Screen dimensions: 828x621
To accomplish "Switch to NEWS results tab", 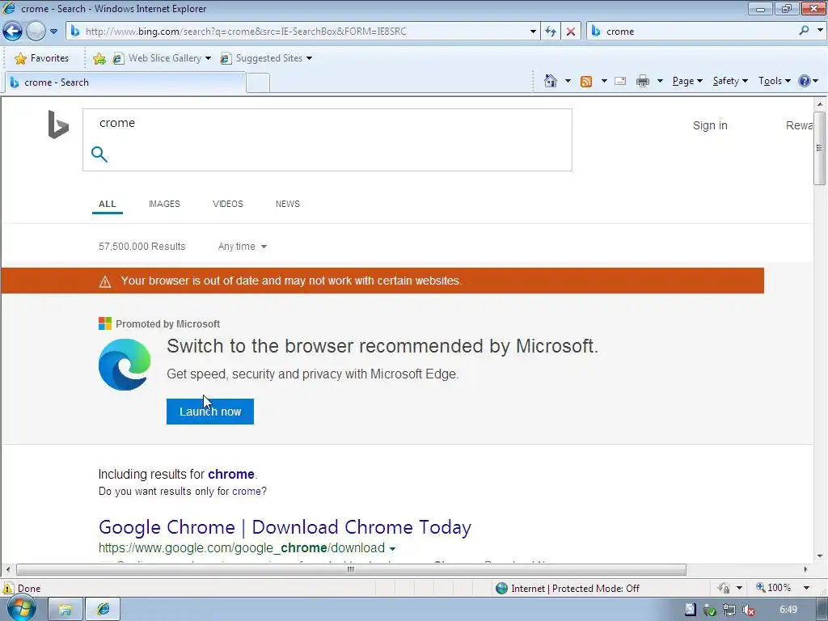I will point(288,204).
